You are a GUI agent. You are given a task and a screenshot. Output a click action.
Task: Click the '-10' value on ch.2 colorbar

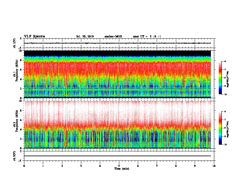pos(225,145)
